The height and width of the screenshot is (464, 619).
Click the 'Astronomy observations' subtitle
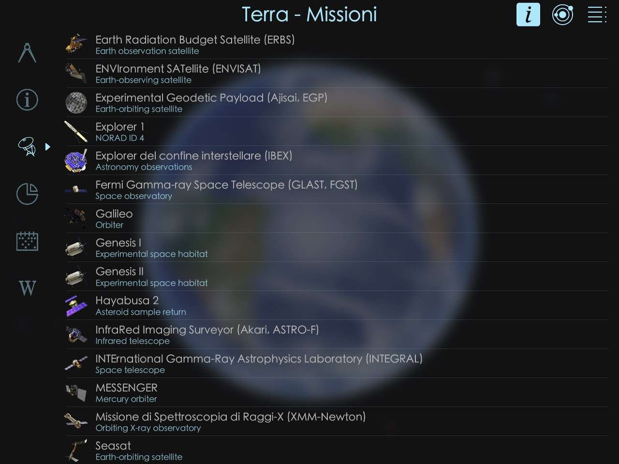[x=144, y=167]
